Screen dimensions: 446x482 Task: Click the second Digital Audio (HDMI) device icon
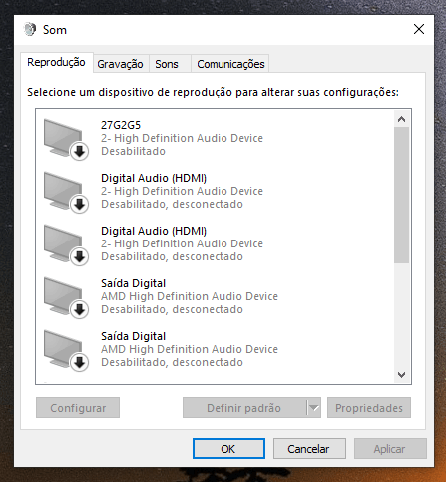(65, 244)
